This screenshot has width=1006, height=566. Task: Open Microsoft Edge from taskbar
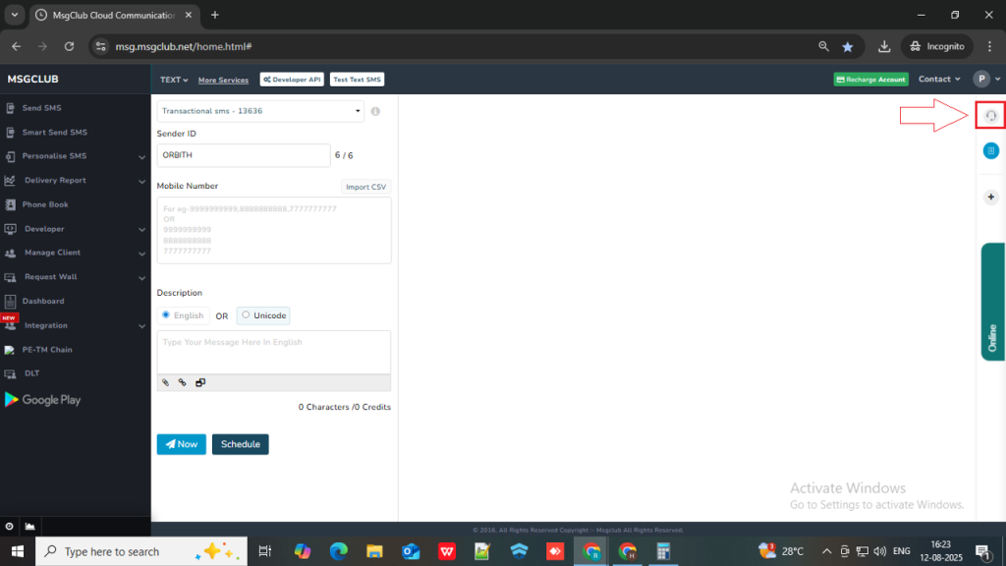click(338, 551)
